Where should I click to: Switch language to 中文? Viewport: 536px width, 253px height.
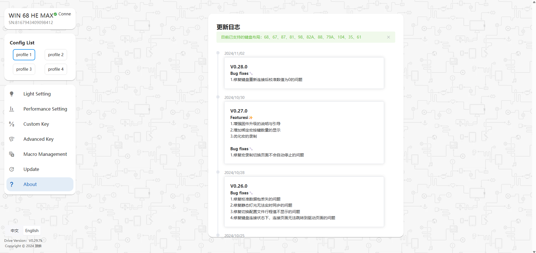(15, 231)
